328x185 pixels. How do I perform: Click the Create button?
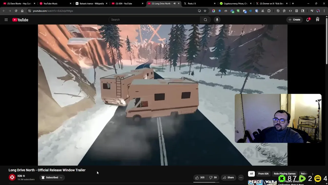coord(294,20)
